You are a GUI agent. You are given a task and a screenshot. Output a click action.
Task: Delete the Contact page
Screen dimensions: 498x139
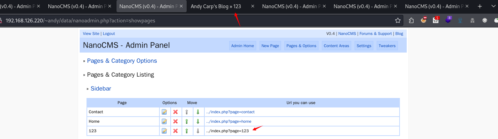click(175, 112)
